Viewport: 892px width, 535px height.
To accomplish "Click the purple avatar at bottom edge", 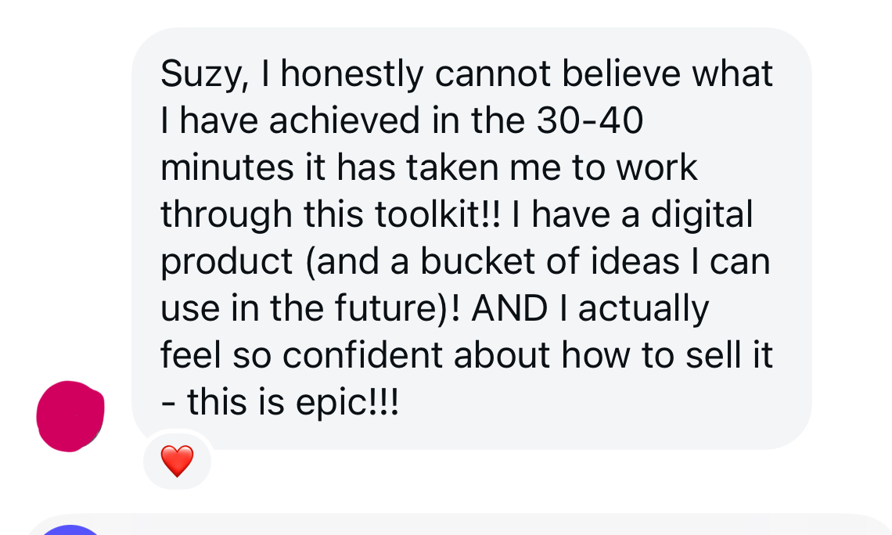I will (70, 530).
